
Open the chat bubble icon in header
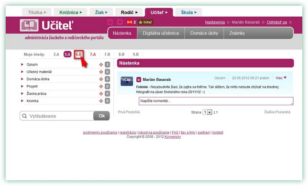(x=120, y=22)
